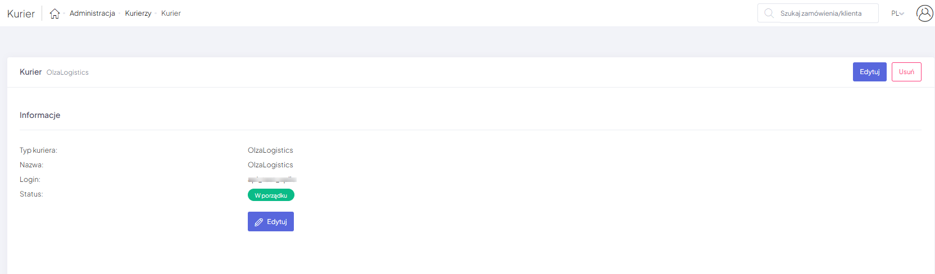Click the pencil icon below the status badge

click(258, 222)
